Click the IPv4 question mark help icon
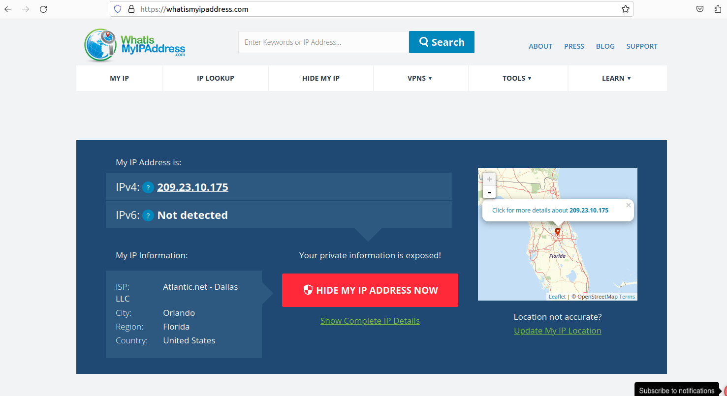The height and width of the screenshot is (396, 727). tap(148, 187)
